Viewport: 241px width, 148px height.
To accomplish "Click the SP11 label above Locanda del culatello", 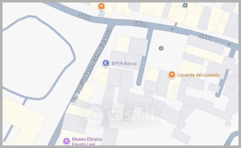I will pos(206,38).
